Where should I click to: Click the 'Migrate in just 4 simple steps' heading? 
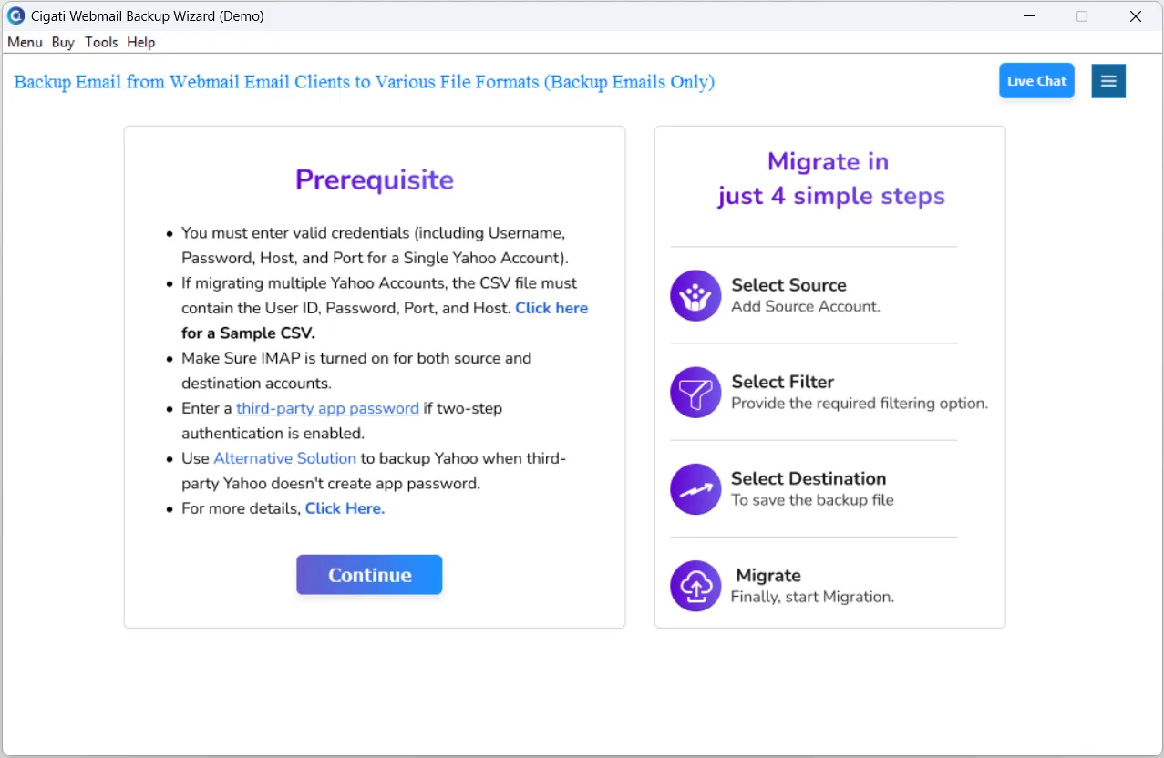point(830,179)
